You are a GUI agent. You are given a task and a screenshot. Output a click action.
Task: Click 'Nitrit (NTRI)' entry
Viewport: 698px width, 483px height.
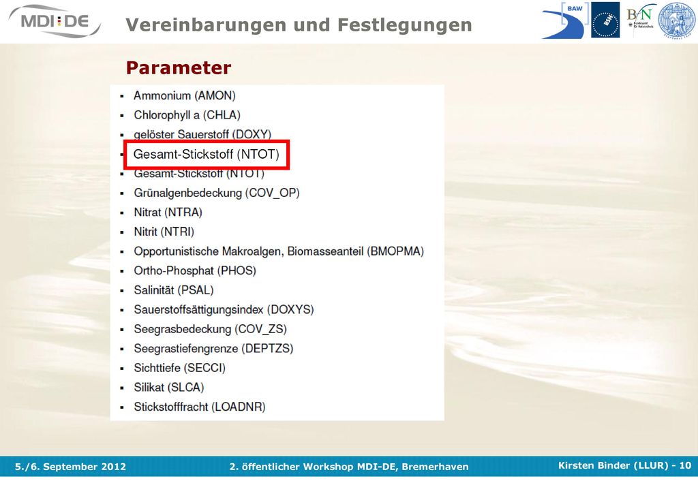point(164,232)
